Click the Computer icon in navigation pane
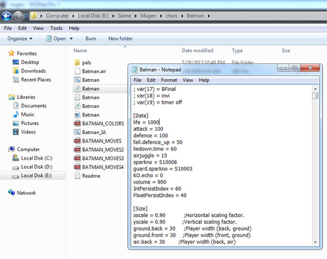Image resolution: width=327 pixels, height=259 pixels. pos(12,149)
